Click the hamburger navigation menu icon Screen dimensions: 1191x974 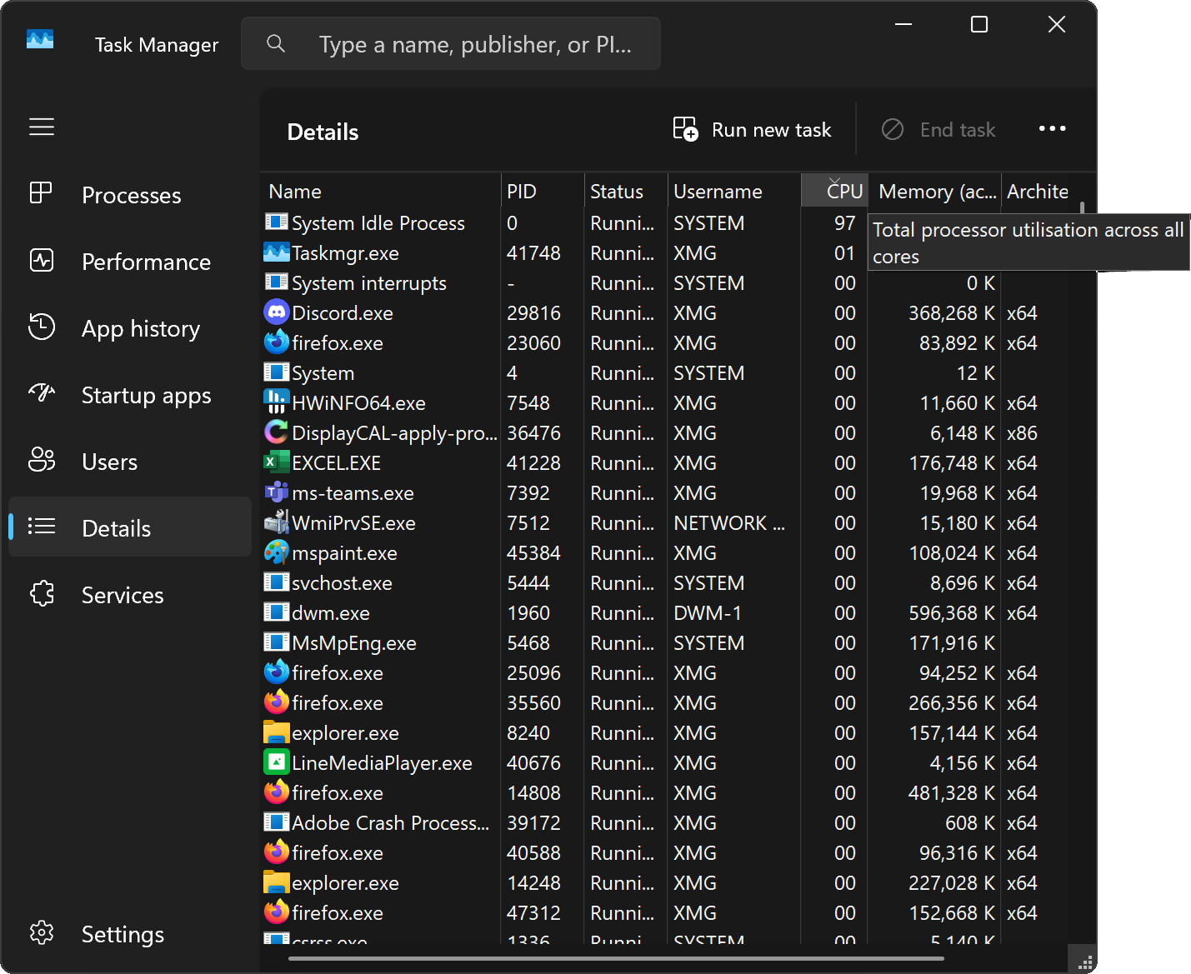pos(42,127)
